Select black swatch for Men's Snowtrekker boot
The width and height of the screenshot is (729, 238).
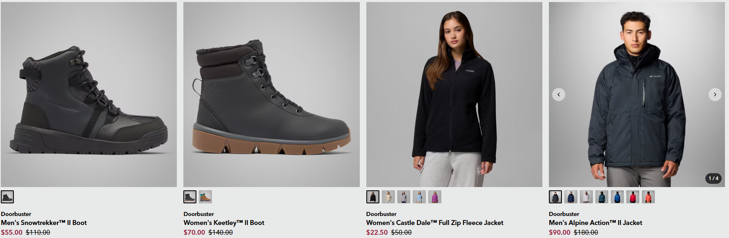coord(7,197)
